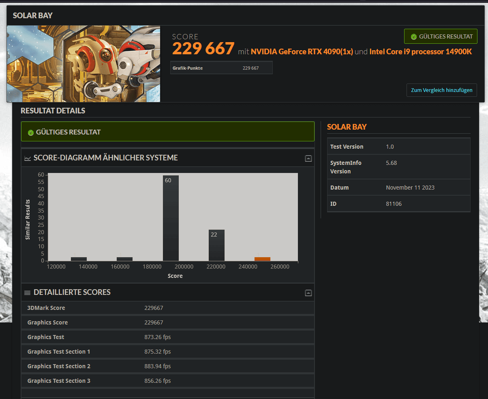Click the ID value 81106

pyautogui.click(x=394, y=204)
